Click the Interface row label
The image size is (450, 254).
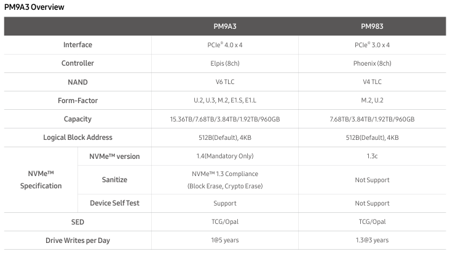(x=78, y=45)
